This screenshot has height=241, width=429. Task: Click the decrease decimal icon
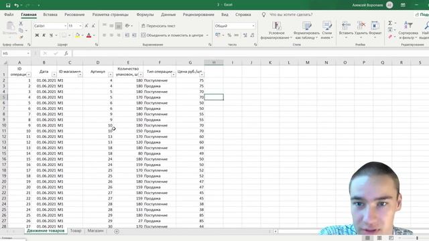(252, 35)
